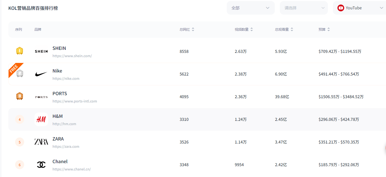Click the rank 4 number badge
The width and height of the screenshot is (386, 177).
[x=20, y=119]
